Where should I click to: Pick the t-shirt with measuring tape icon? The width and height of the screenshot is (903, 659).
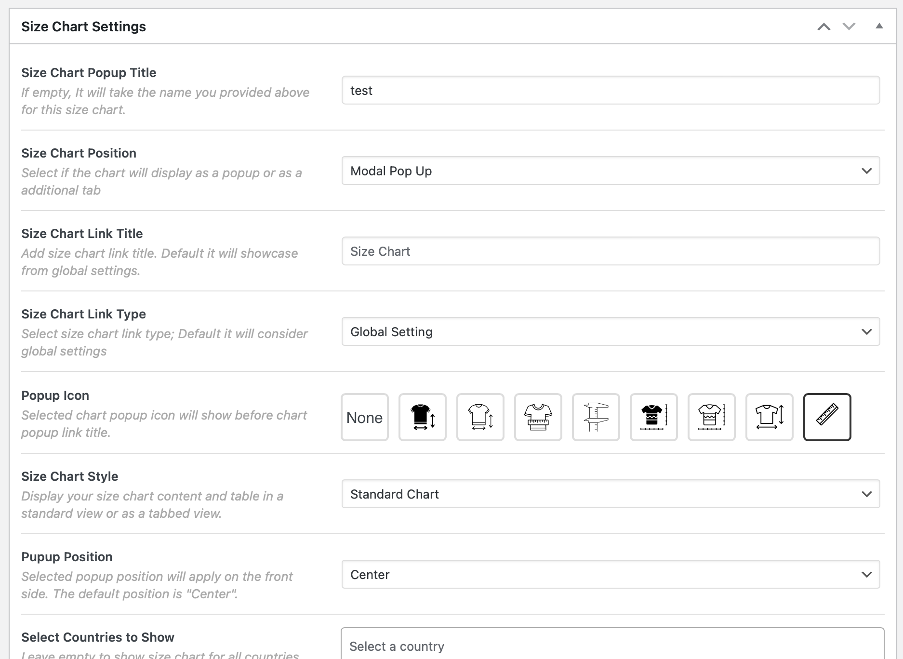(538, 417)
